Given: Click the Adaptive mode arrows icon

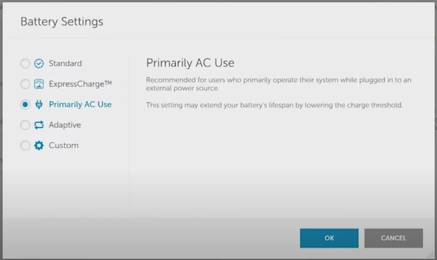Looking at the screenshot, I should pyautogui.click(x=39, y=125).
